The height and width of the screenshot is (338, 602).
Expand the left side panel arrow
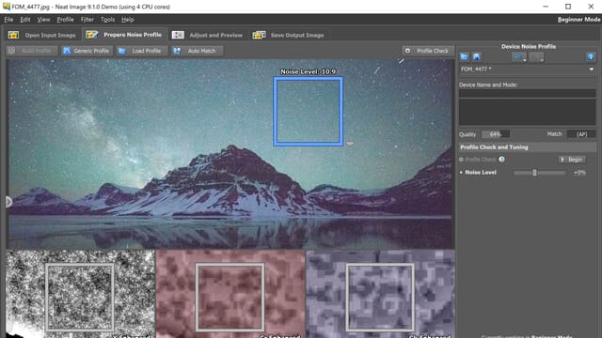[8, 202]
